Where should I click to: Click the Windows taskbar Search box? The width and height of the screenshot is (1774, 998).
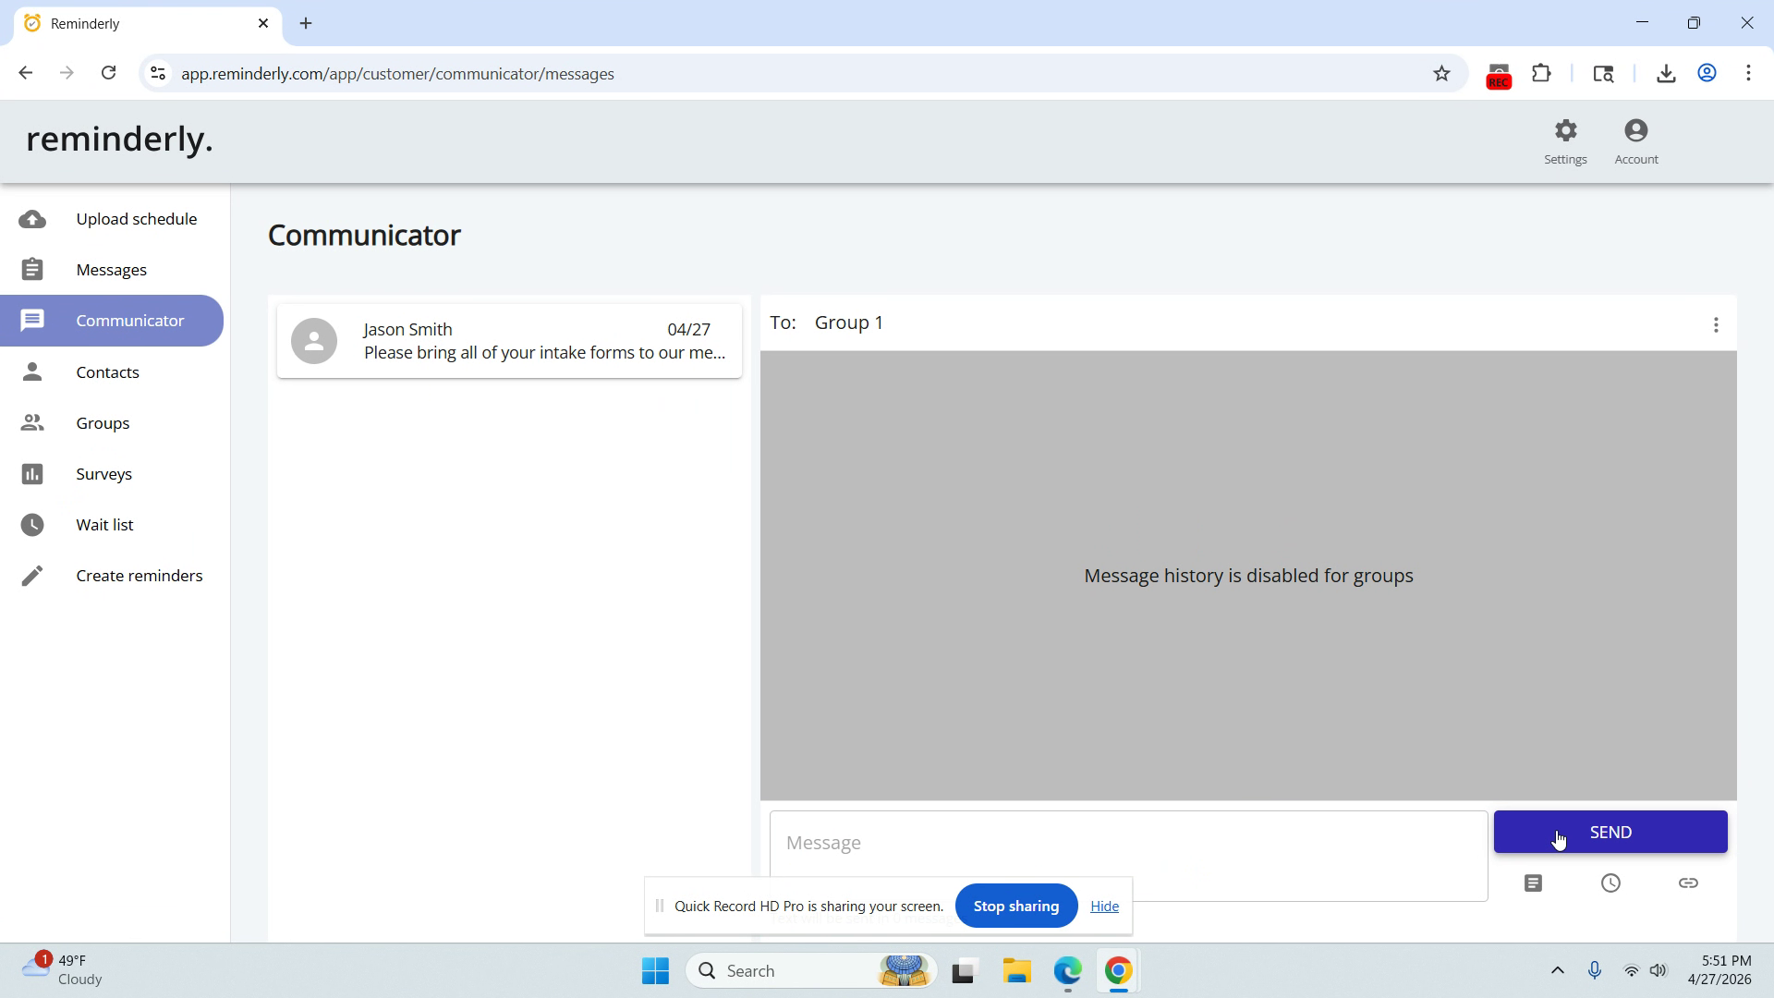click(x=811, y=970)
